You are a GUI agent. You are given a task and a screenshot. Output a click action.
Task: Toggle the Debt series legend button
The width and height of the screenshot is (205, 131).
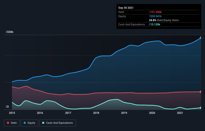coord(12,123)
